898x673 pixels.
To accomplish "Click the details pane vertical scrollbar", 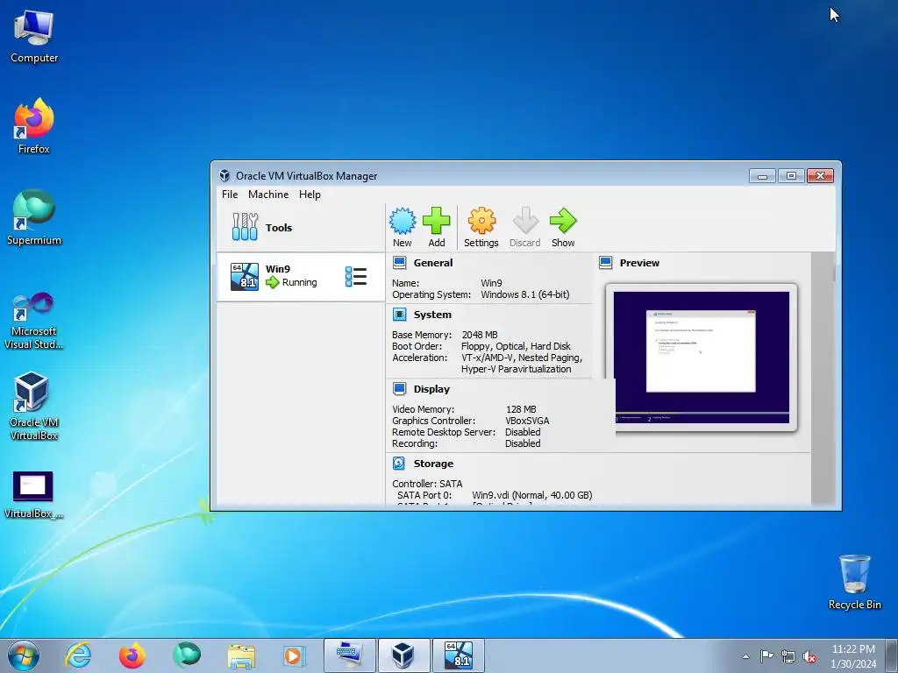I will (823, 378).
